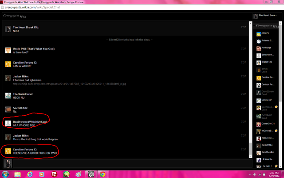Click the network signal tray icon
The image size is (284, 178).
(259, 174)
